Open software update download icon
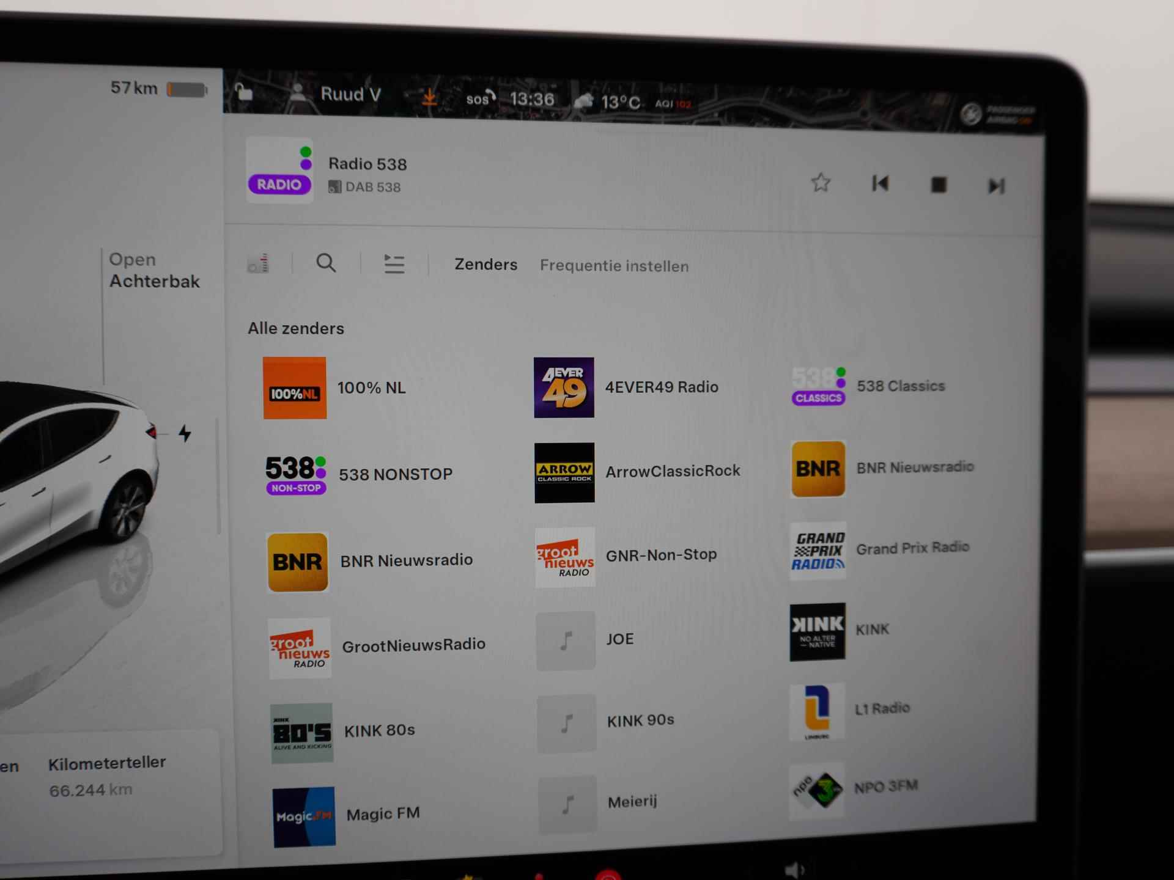1174x880 pixels. pyautogui.click(x=429, y=97)
